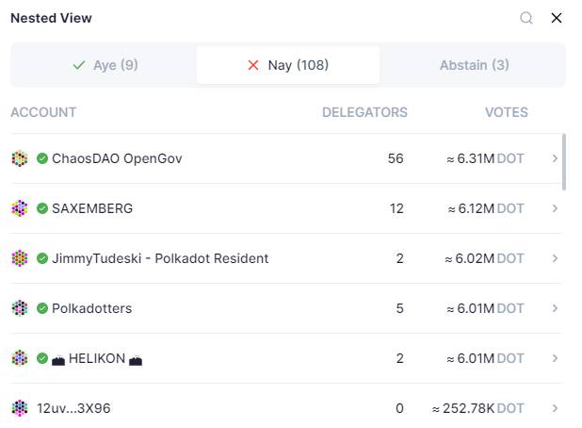The width and height of the screenshot is (582, 428).
Task: Click delegator count 56
Action: (396, 158)
